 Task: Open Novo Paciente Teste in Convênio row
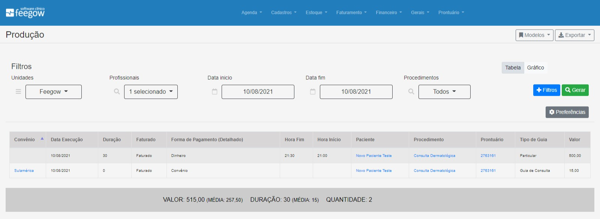[374, 171]
